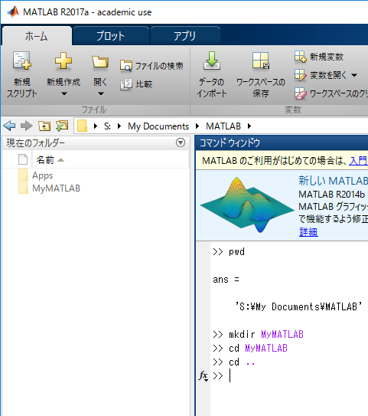Viewport: 368px width, 416px height.
Task: Click the address bar folder icon
Action: (x=82, y=126)
